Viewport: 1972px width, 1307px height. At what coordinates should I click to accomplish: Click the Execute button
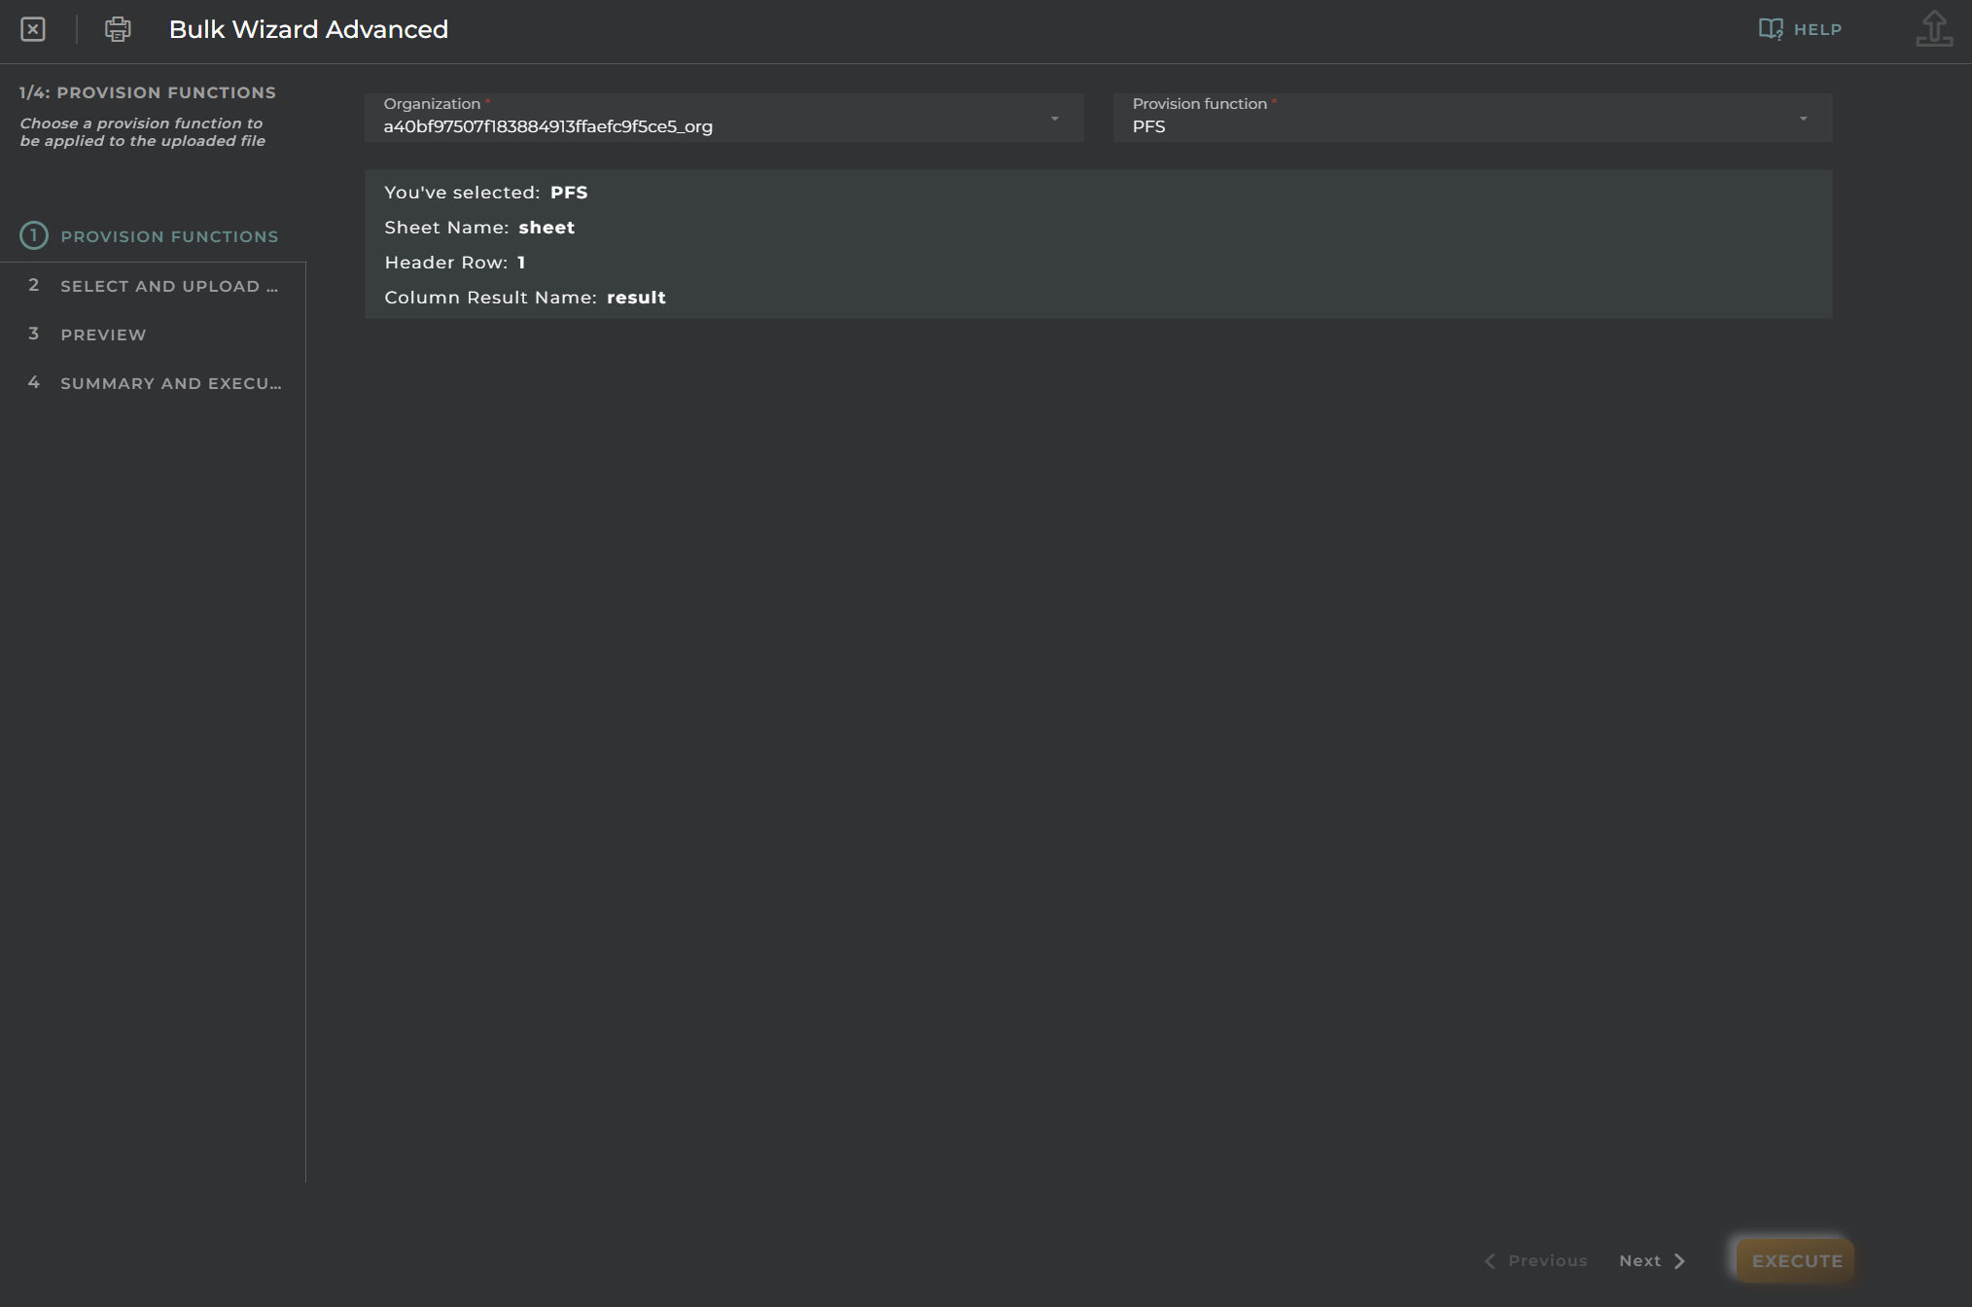1796,1260
